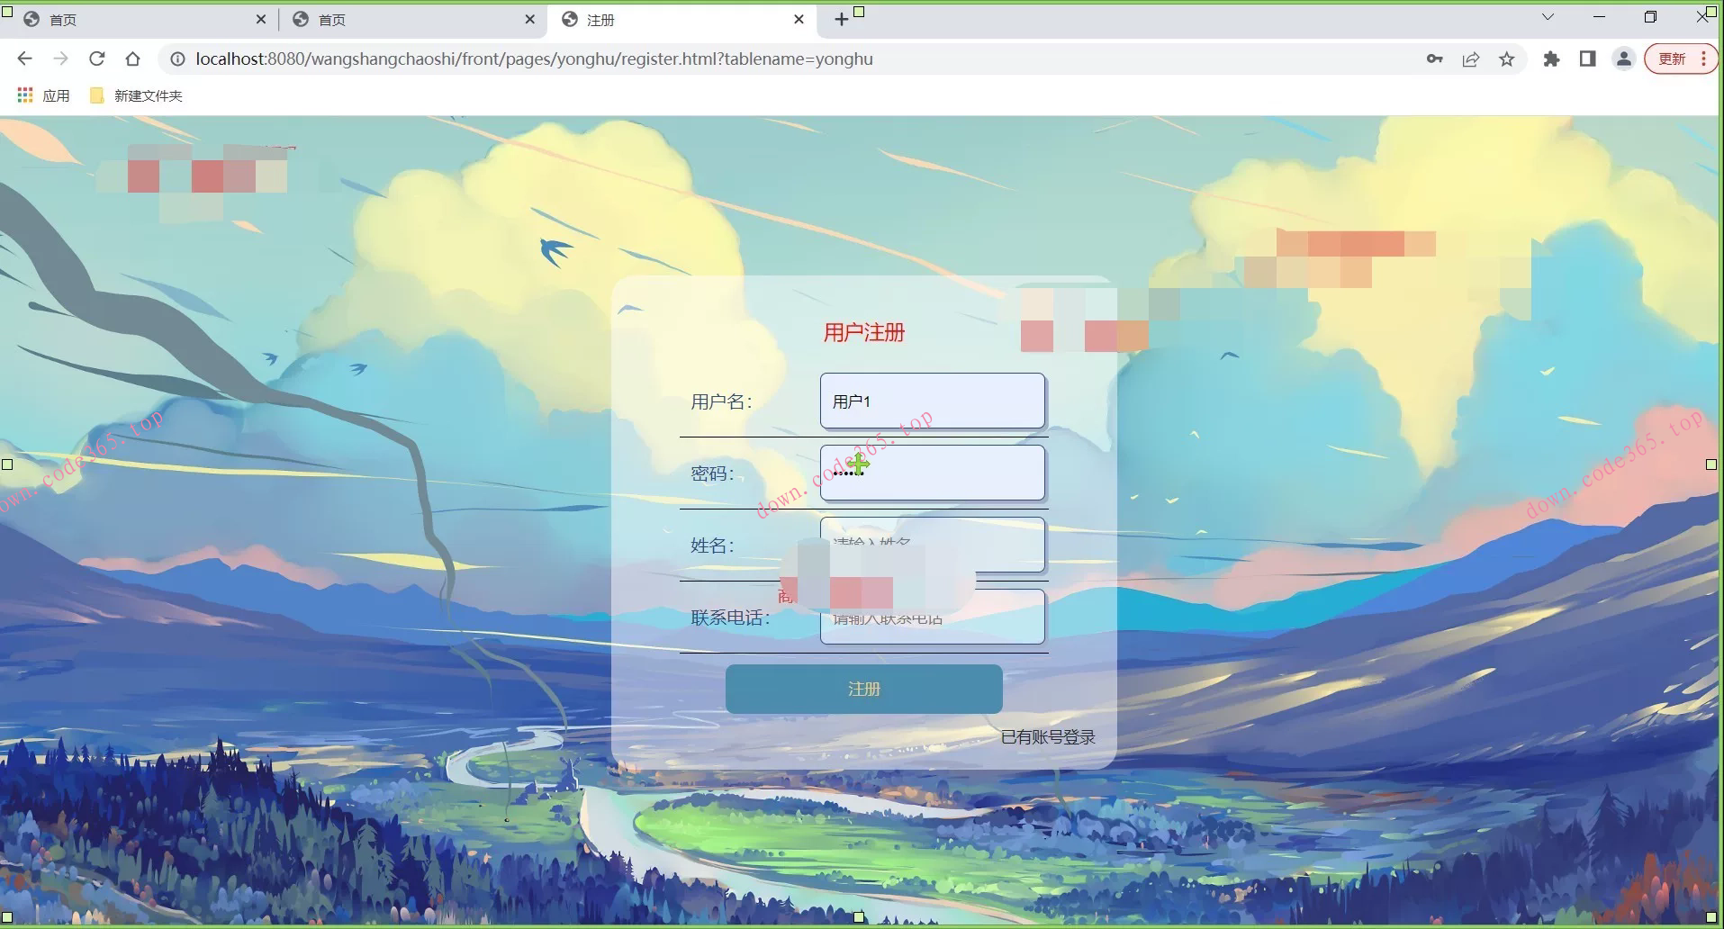Minimize the browser window
This screenshot has width=1724, height=929.
tap(1599, 17)
